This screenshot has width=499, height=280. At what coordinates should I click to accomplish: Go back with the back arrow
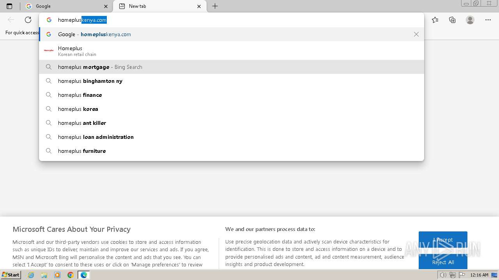[11, 20]
